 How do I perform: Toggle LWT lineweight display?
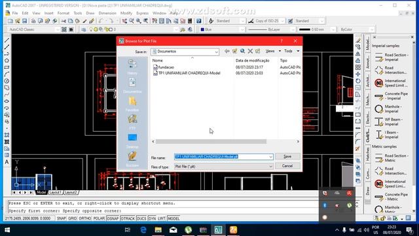[162, 218]
